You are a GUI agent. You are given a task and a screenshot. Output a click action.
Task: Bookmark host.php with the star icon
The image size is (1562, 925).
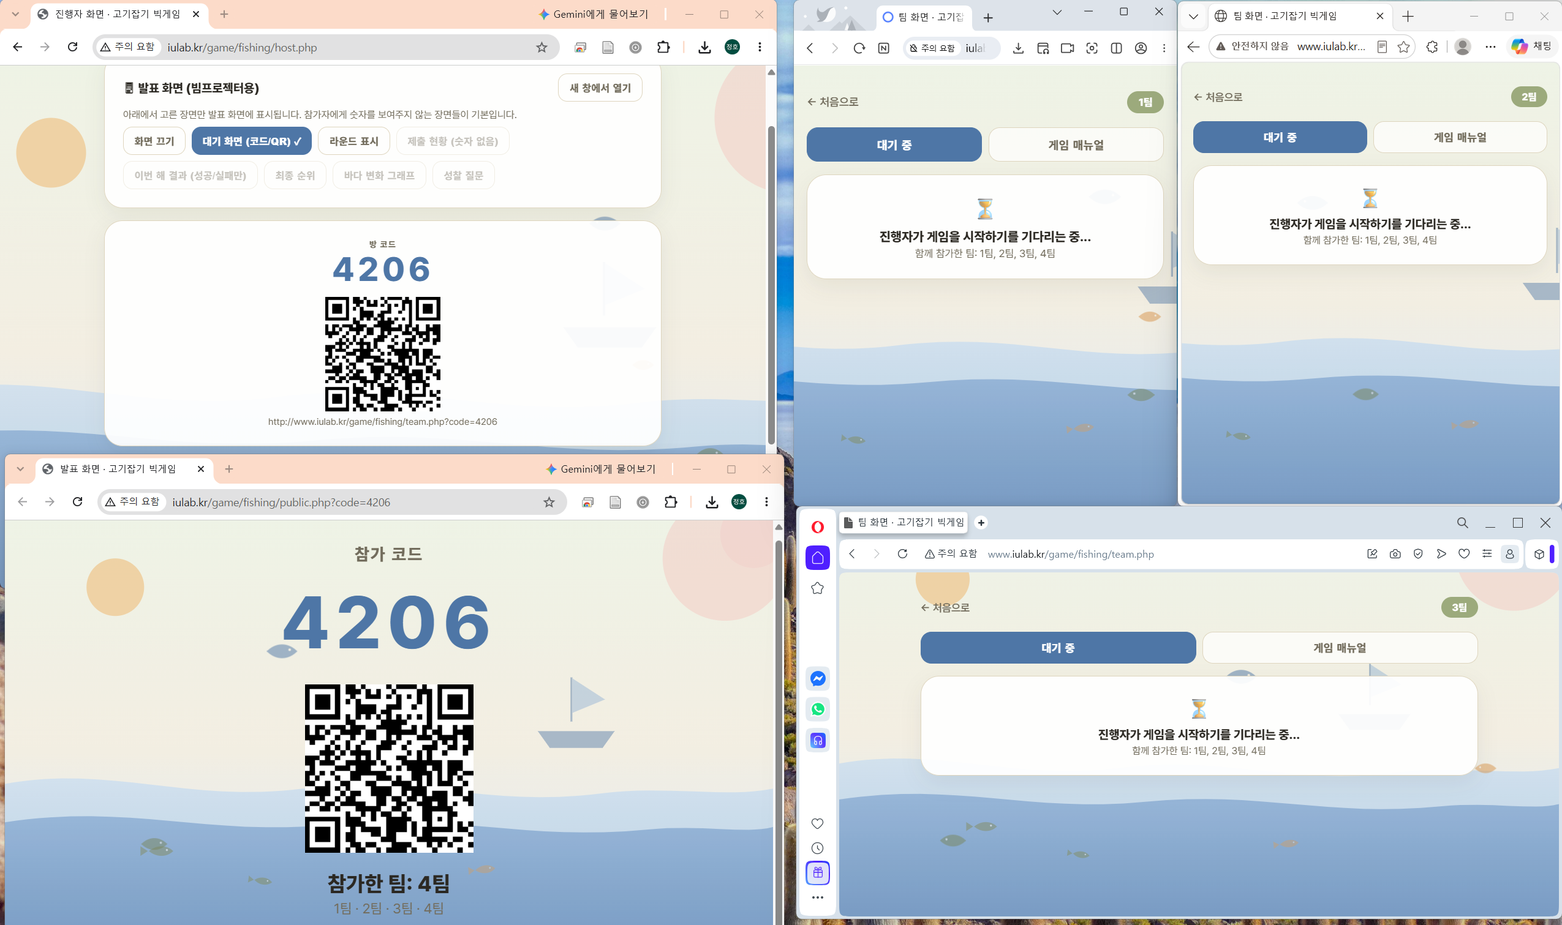(x=542, y=47)
